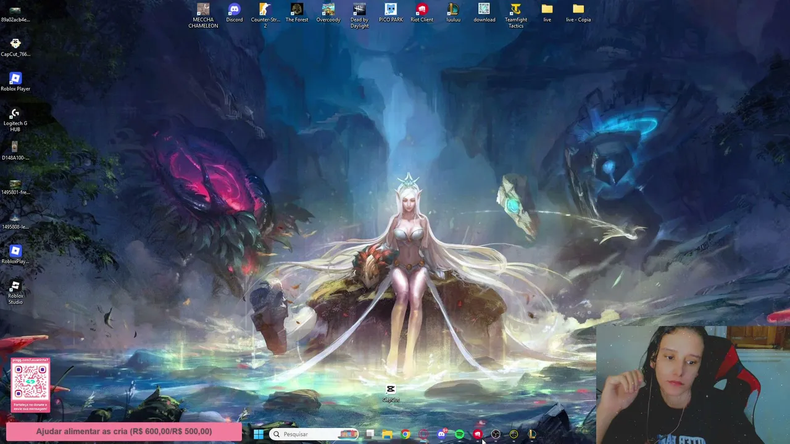Select the Riot Client desktop shortcut
The image size is (790, 444).
pyautogui.click(x=422, y=12)
